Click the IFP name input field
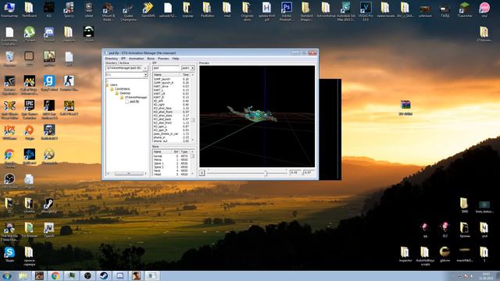This screenshot has width=500, height=281. coord(166,68)
